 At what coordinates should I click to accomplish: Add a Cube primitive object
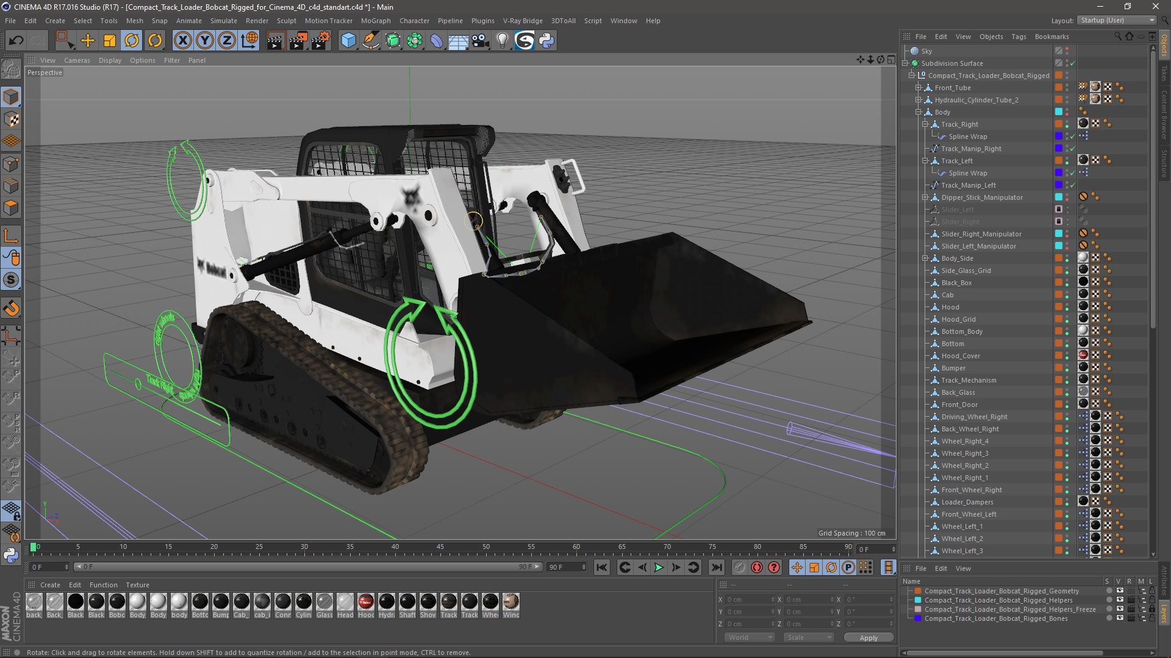(x=348, y=41)
